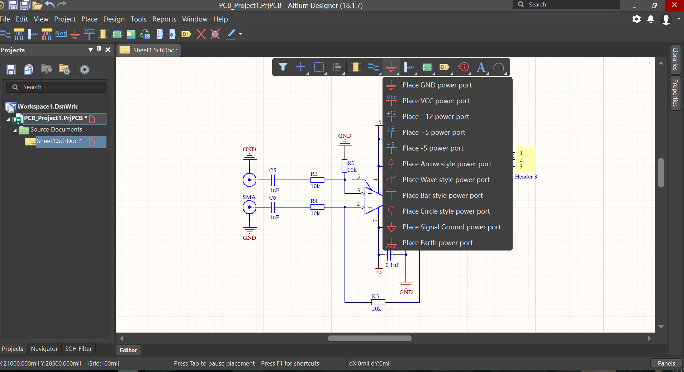
Task: Select the Place Sheet Symbol tool in main toolbar
Action: (117, 34)
